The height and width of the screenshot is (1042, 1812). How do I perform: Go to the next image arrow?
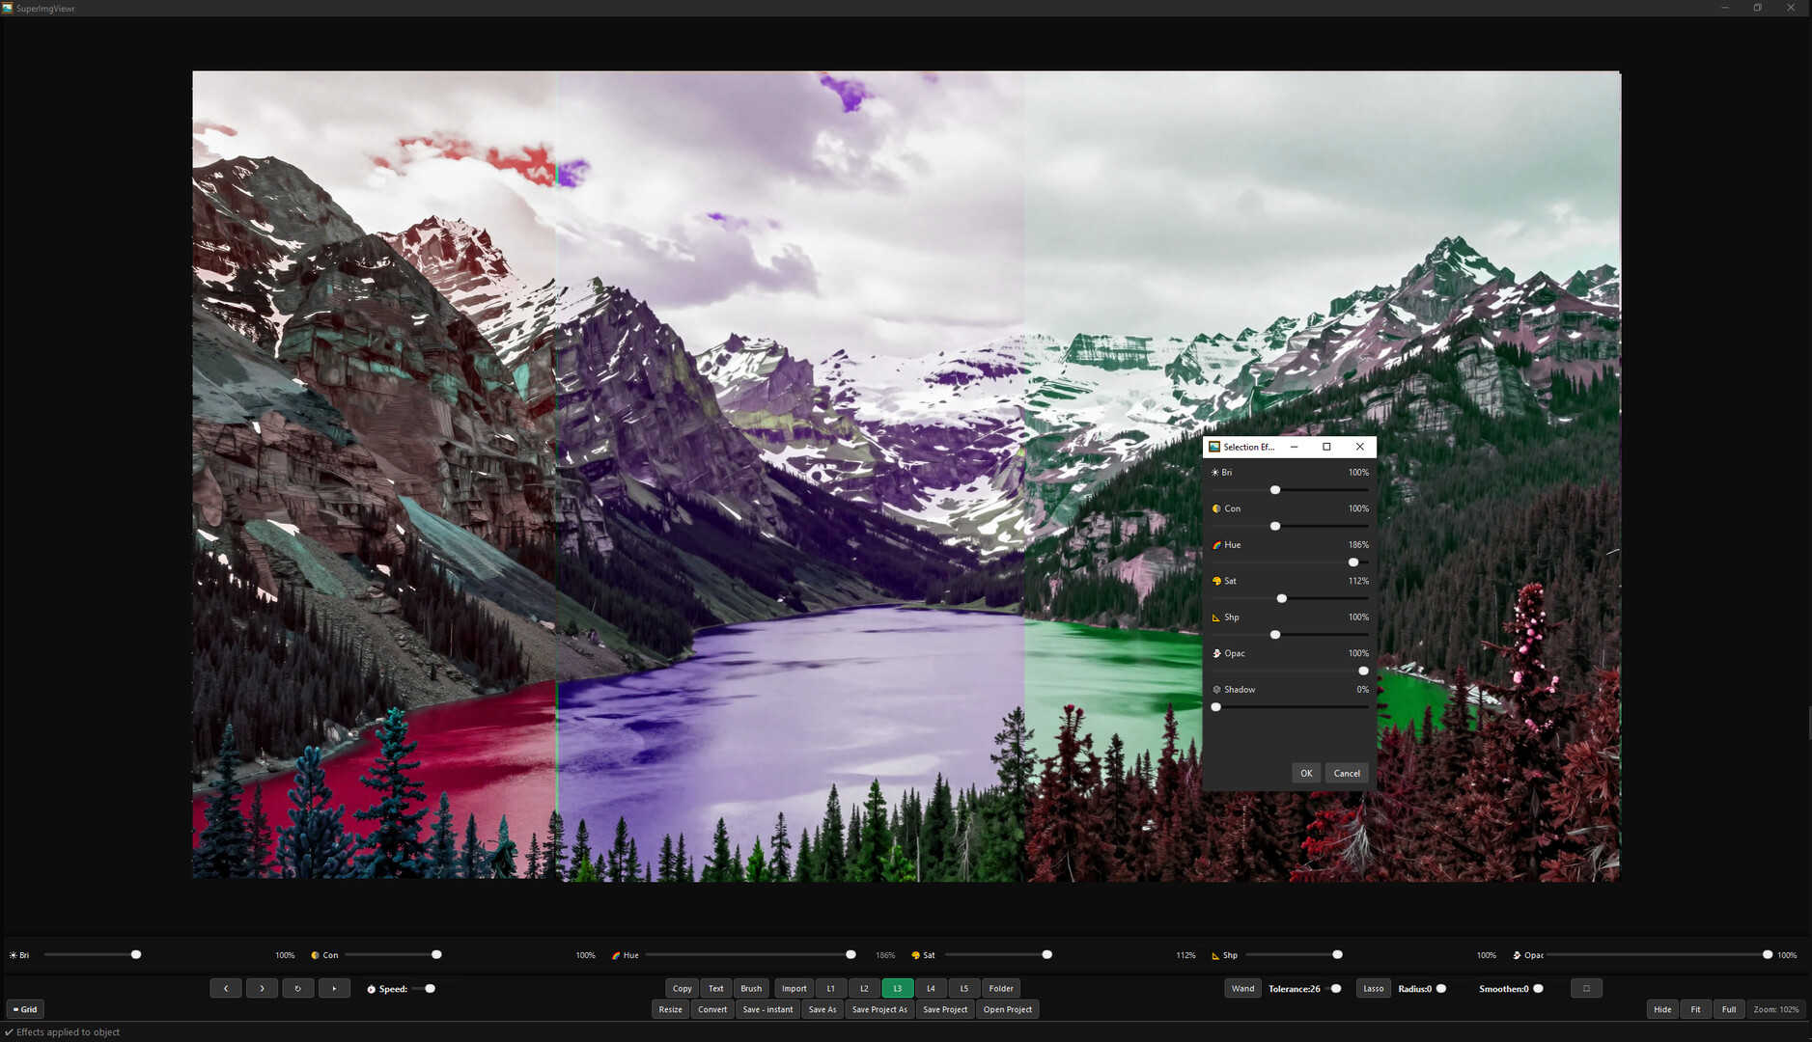coord(262,988)
